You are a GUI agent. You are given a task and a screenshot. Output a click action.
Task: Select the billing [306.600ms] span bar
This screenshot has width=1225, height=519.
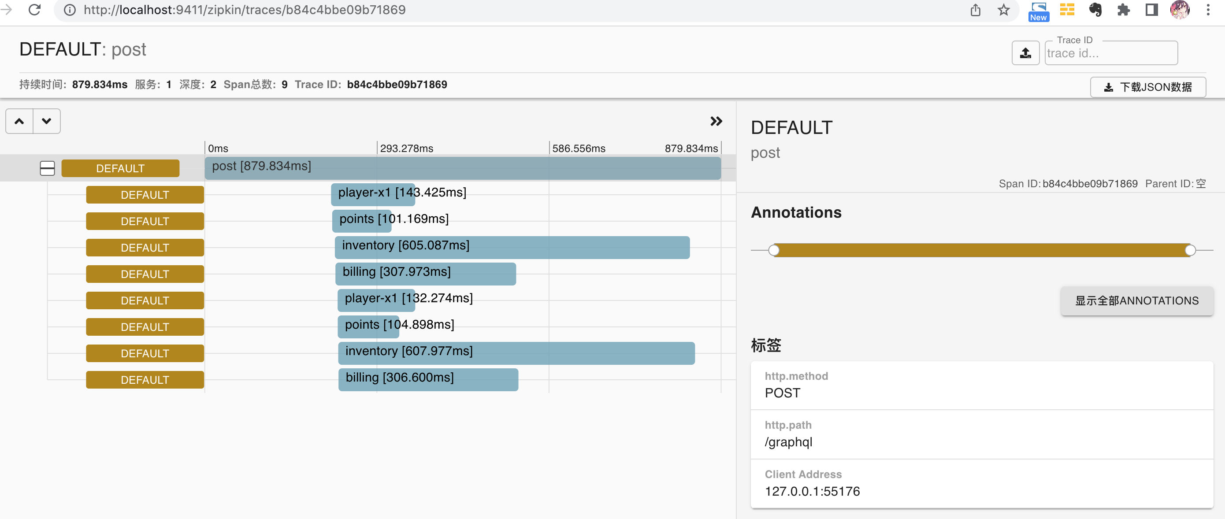tap(428, 379)
